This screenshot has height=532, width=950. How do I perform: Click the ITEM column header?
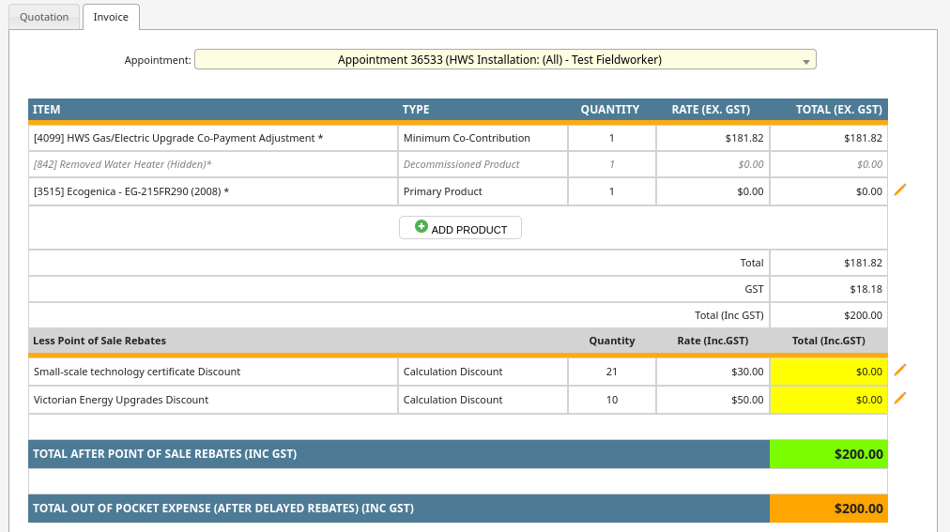[47, 110]
